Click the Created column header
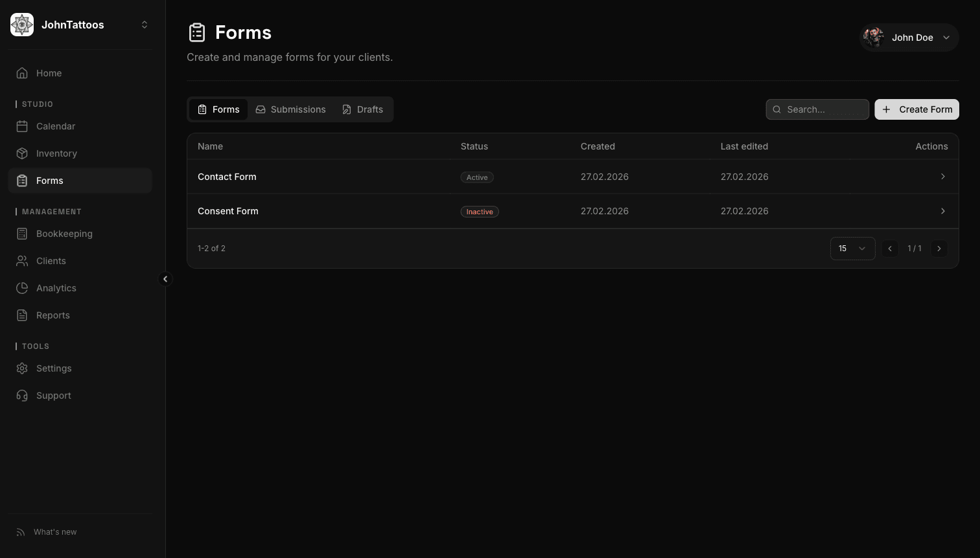 click(x=598, y=146)
